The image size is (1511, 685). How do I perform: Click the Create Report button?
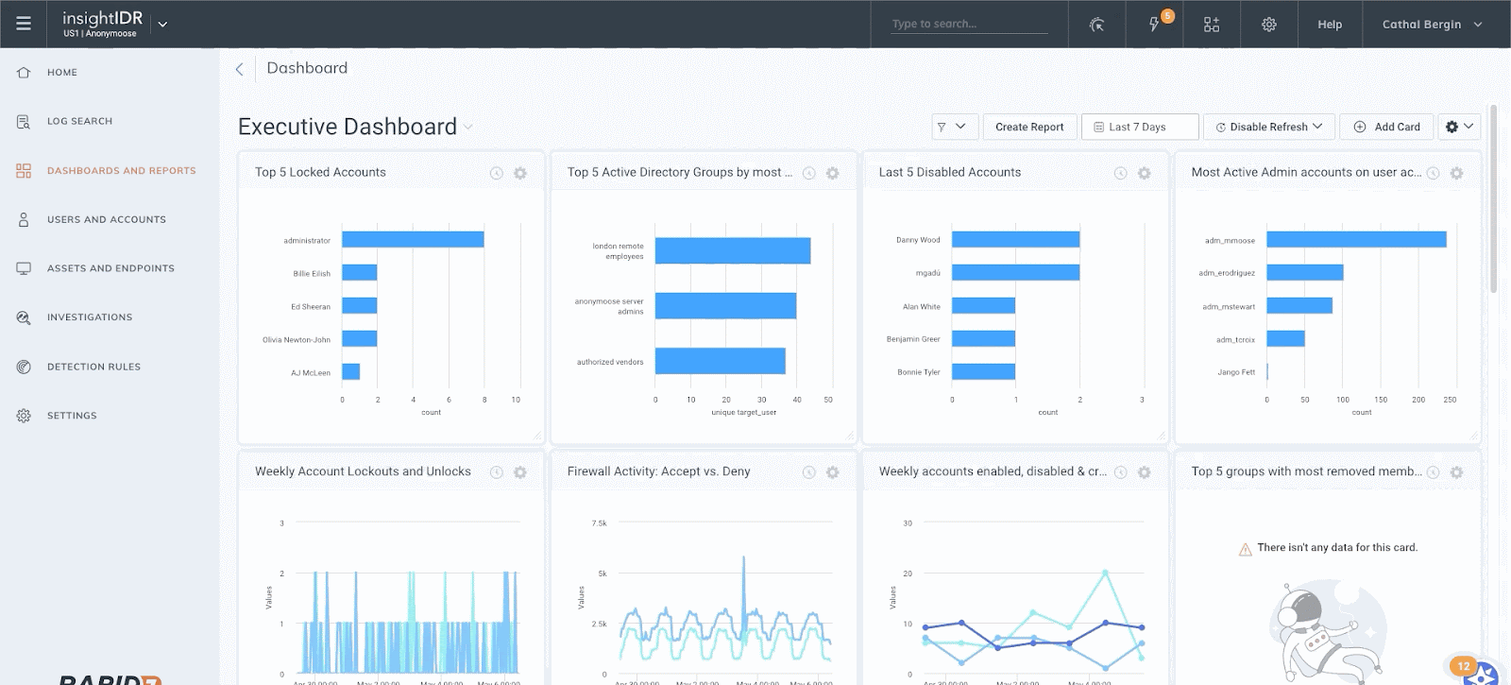1028,127
